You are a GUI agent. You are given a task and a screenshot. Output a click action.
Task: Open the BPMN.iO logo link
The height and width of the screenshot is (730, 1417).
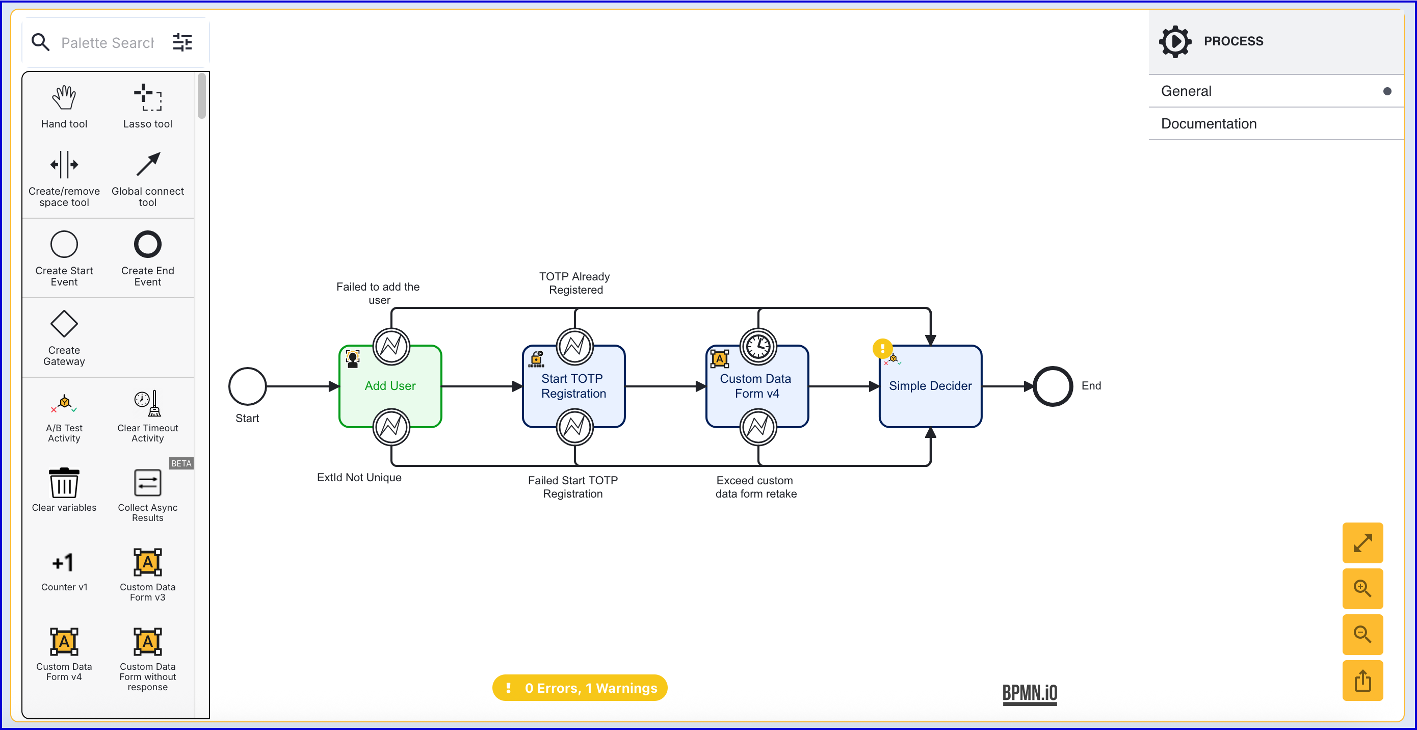[x=1029, y=693]
